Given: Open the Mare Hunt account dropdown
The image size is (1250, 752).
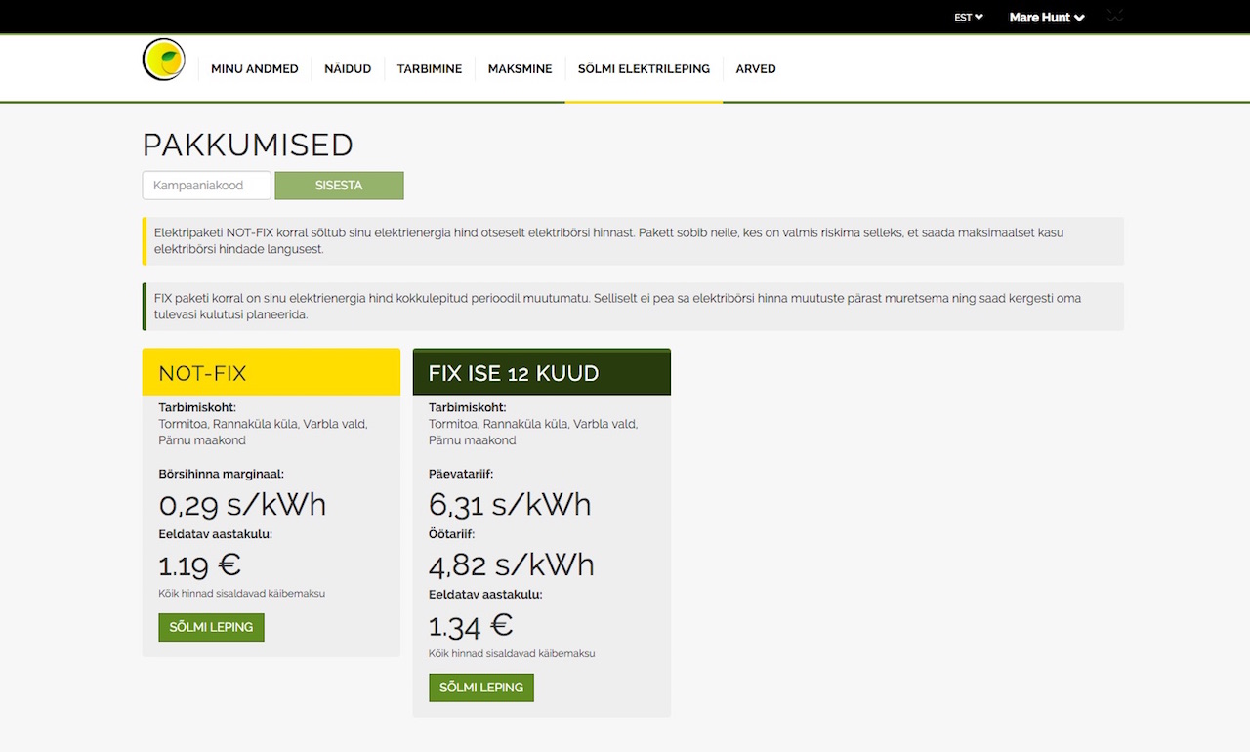Looking at the screenshot, I should click(1040, 17).
